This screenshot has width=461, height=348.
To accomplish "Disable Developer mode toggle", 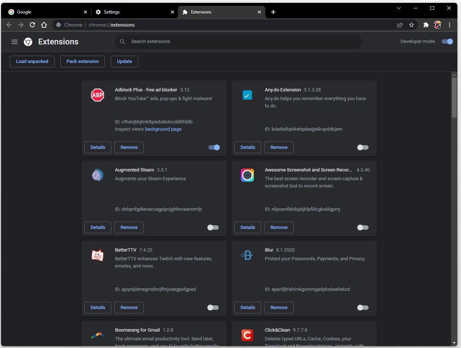I will click(447, 41).
